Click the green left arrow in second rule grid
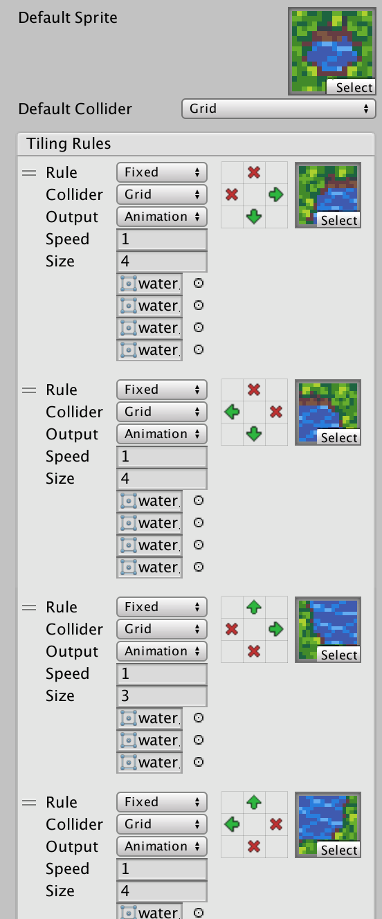382x919 pixels. click(x=232, y=412)
